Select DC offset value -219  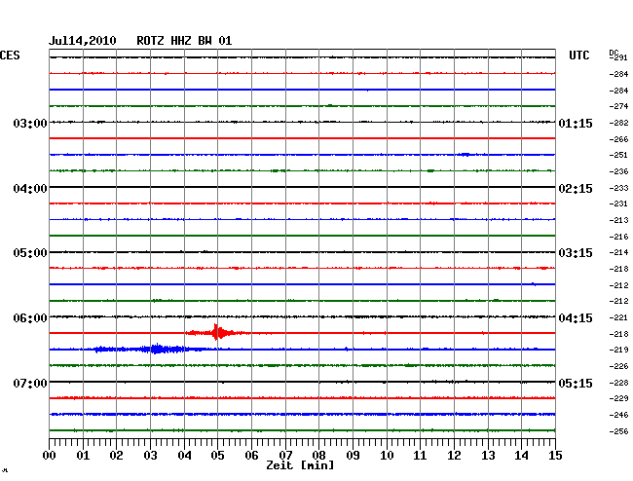618,350
